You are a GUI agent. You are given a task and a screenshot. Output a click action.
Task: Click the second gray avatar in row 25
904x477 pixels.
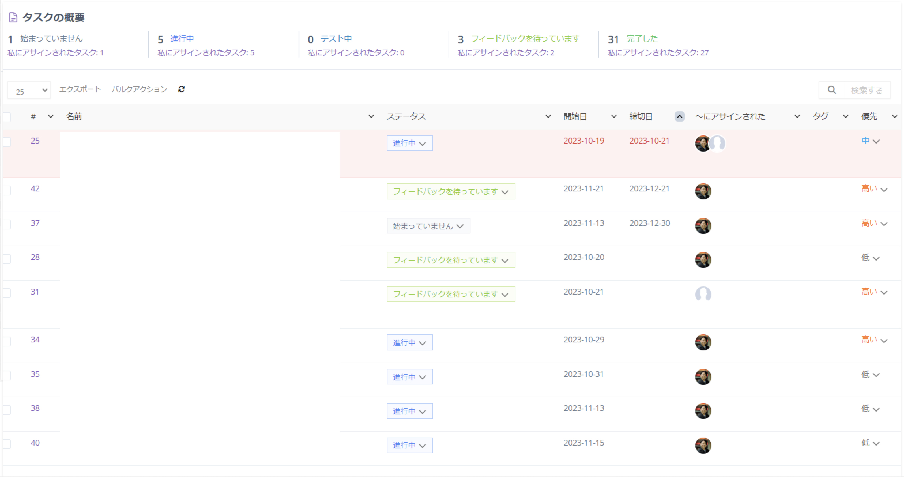pos(718,143)
